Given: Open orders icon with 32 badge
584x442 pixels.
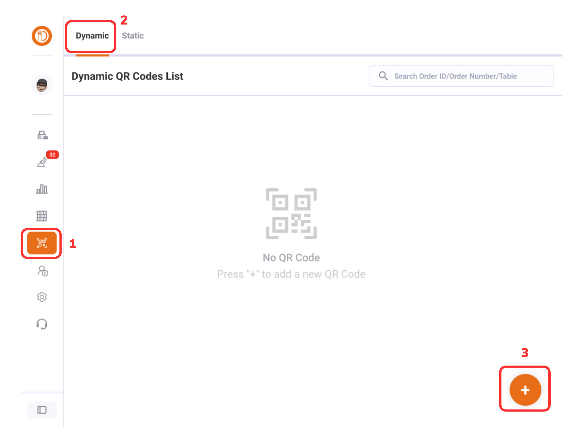Looking at the screenshot, I should [42, 162].
